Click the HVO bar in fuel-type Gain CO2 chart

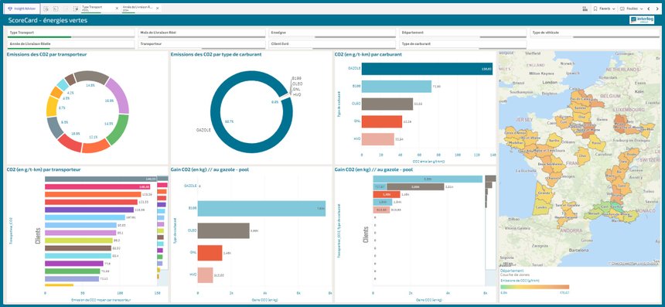[x=205, y=275]
